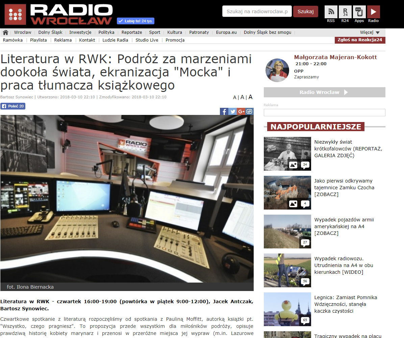Click the home icon in navigation bar
The height and width of the screenshot is (338, 404).
(5, 32)
